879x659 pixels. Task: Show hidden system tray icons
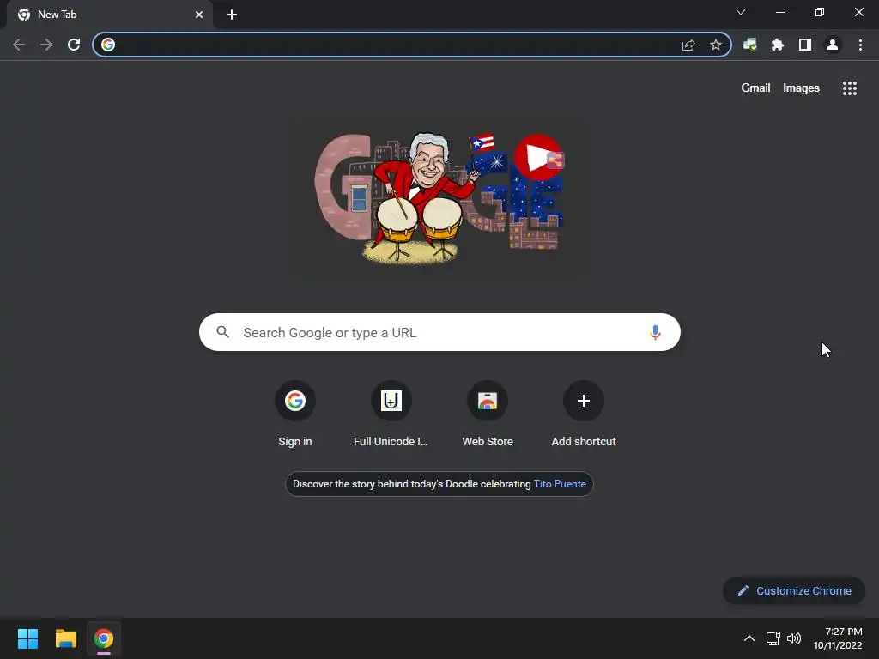(x=749, y=638)
